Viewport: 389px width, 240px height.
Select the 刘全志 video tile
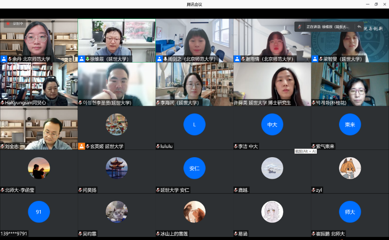[x=39, y=128]
